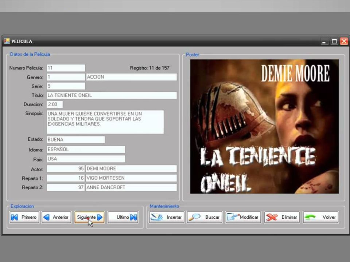Image resolution: width=350 pixels, height=262 pixels.
Task: Click the Poster group label
Action: pyautogui.click(x=192, y=55)
